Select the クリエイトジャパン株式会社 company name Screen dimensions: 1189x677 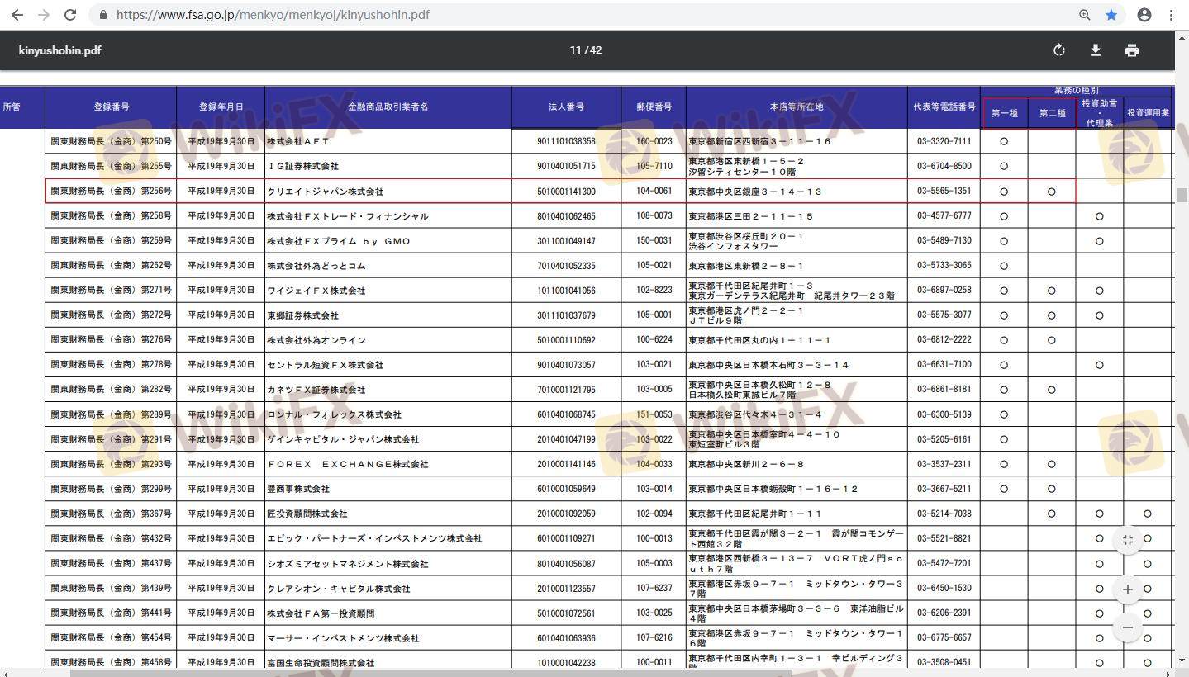[x=325, y=192]
